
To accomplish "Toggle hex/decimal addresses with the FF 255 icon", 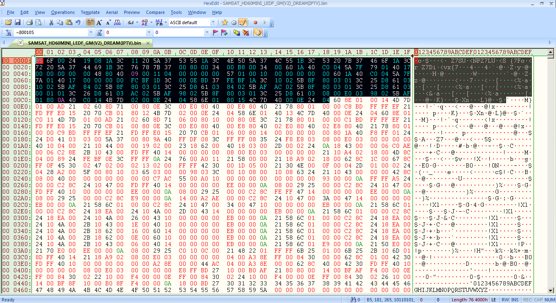I will click(x=118, y=23).
